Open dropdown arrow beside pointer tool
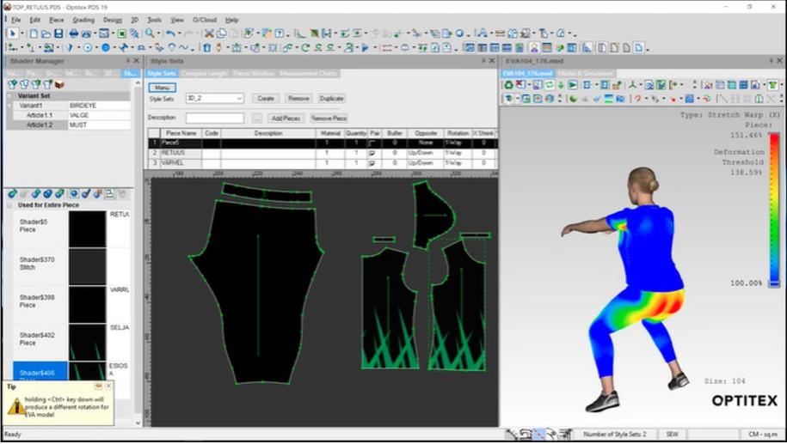 pyautogui.click(x=22, y=33)
